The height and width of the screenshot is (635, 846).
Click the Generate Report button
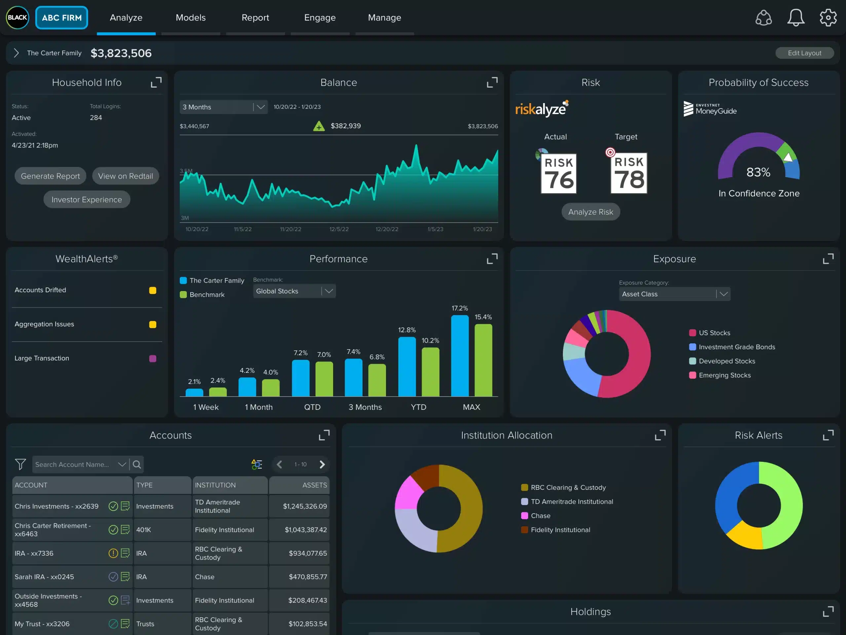tap(51, 176)
